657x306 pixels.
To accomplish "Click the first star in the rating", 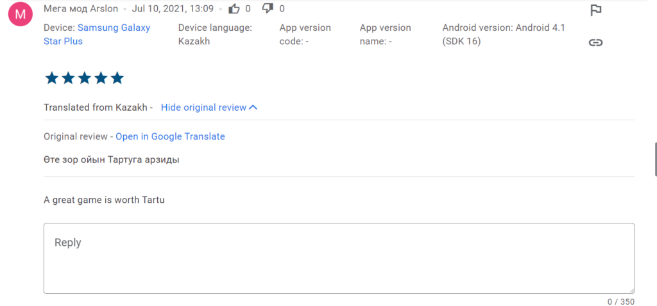I will coord(52,78).
